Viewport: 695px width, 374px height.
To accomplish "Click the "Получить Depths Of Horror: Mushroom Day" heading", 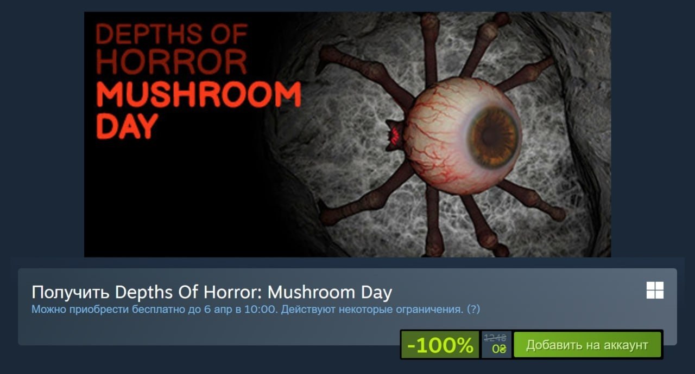I will click(x=212, y=292).
